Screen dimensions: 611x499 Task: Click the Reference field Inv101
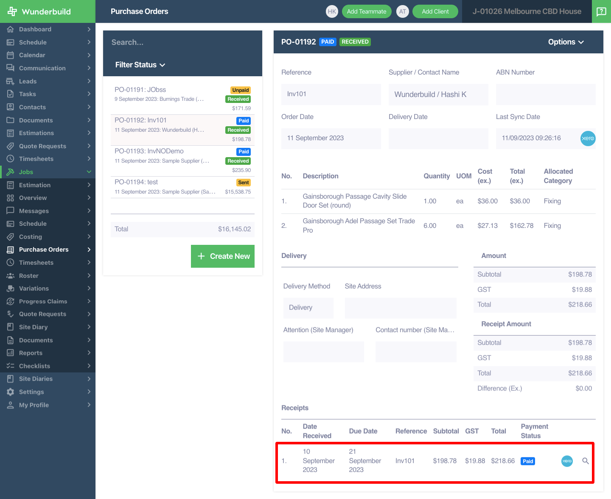[331, 94]
